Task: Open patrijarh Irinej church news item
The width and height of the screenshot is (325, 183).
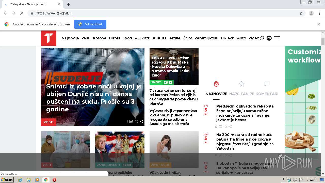Action: [245, 142]
